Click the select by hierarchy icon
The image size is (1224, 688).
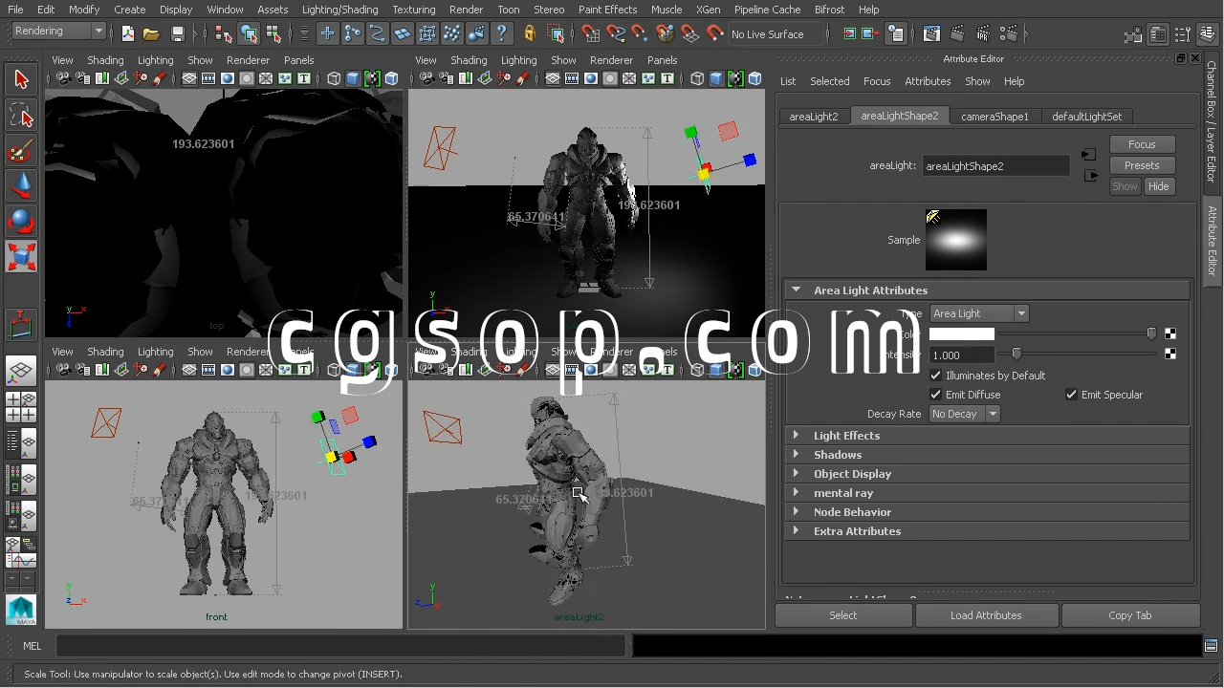tap(224, 33)
